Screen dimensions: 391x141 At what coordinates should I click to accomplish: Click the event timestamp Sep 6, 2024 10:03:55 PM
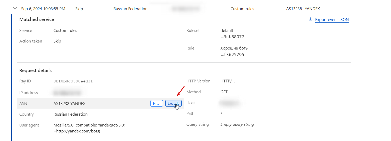pos(43,9)
